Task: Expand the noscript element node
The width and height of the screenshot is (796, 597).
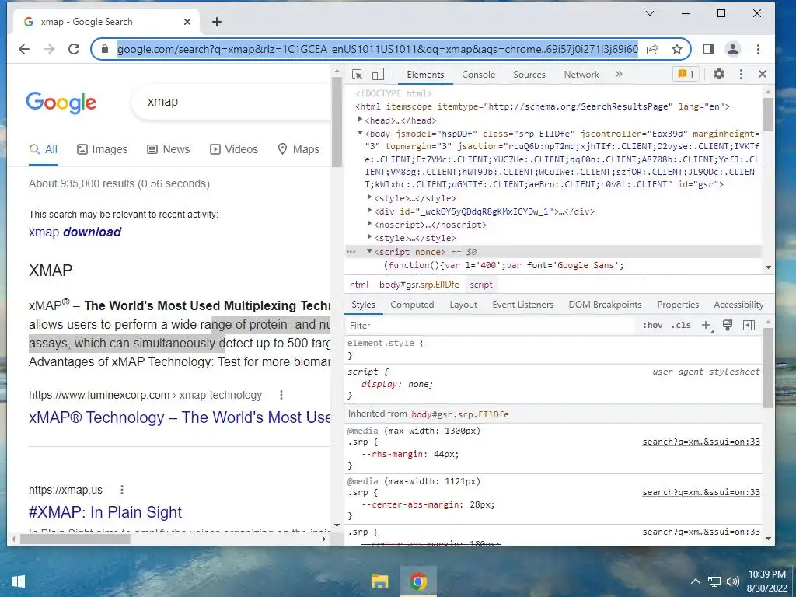Action: pyautogui.click(x=369, y=224)
